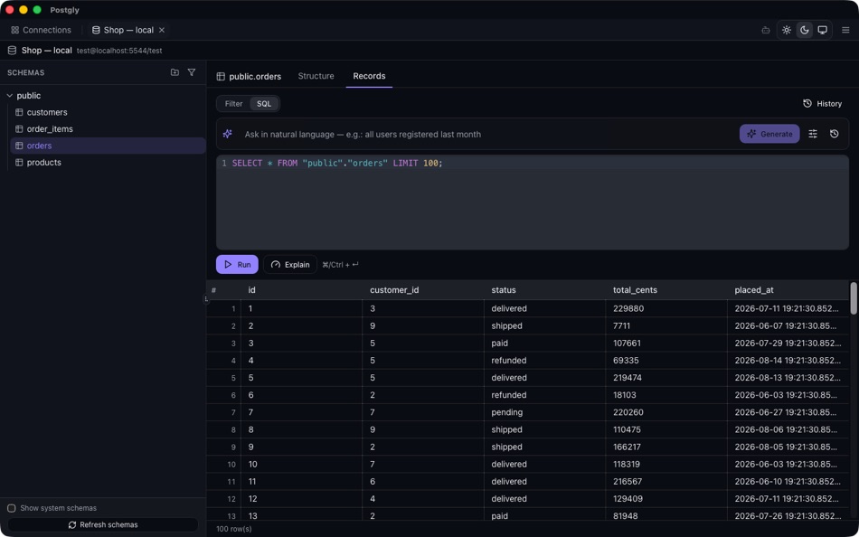
Task: Click placed_at cell 2026-06-07
Action: tap(788, 326)
